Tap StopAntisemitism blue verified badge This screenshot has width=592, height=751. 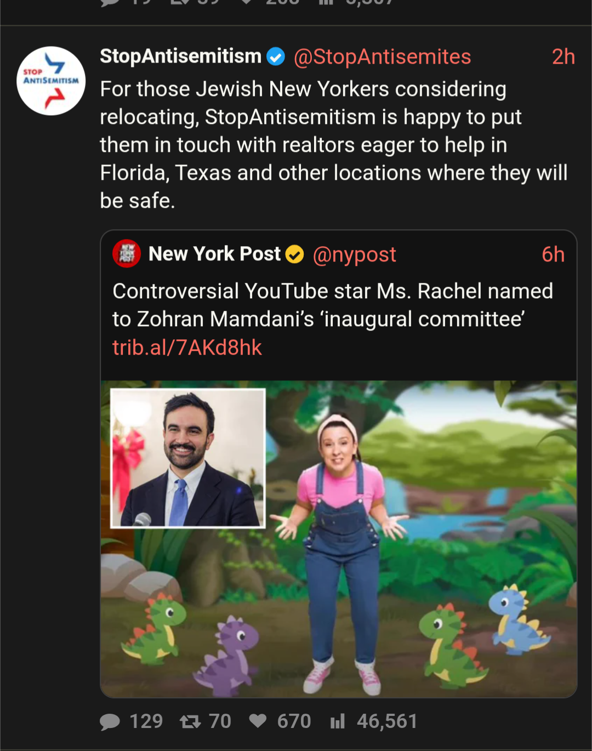275,56
